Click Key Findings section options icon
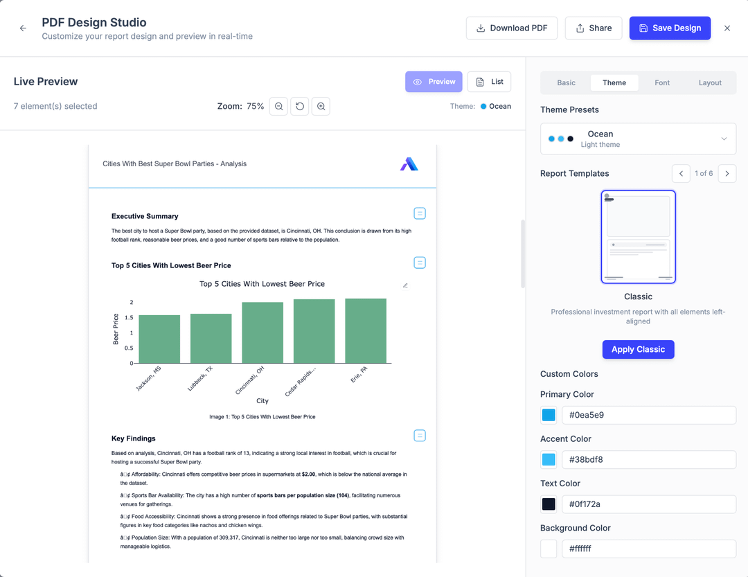The image size is (748, 577). point(419,436)
